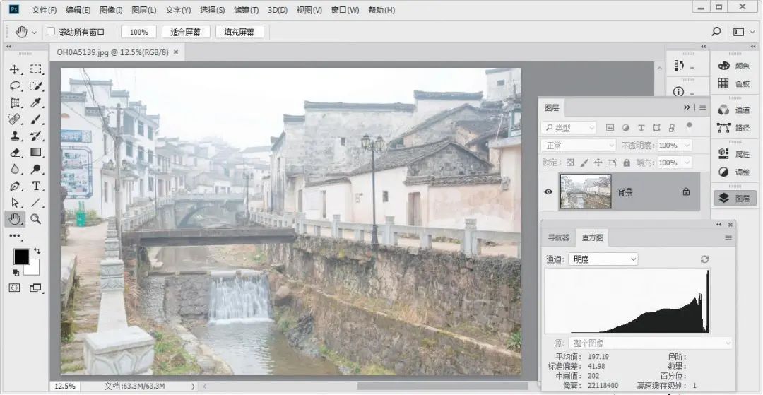Toggle the Quick Mask mode icon

tap(15, 288)
